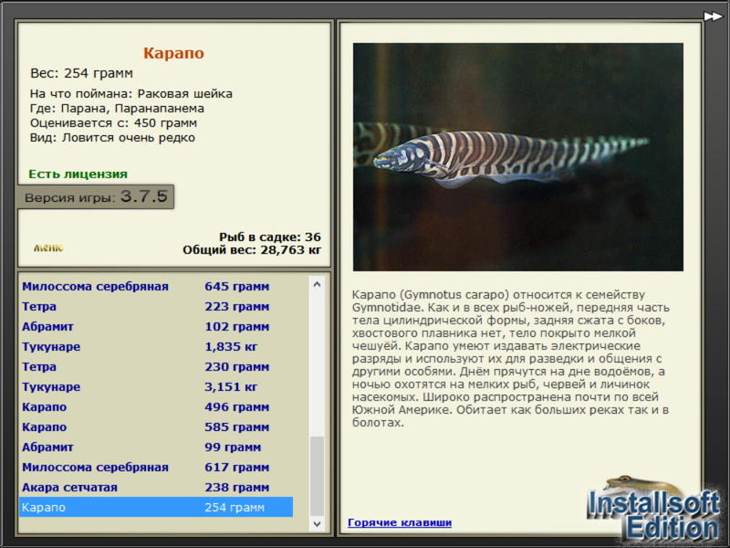Click the fast-forward double arrow icon
The height and width of the screenshot is (548, 730).
coord(713,16)
